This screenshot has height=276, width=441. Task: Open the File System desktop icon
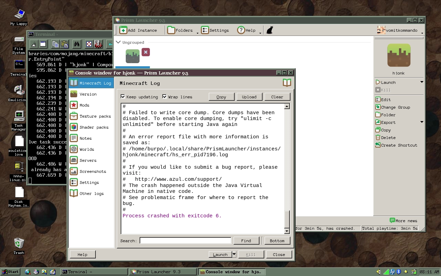click(x=19, y=45)
